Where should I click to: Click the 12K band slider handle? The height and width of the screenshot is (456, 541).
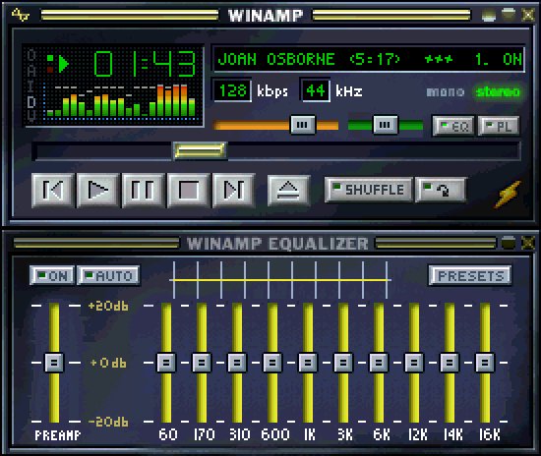[414, 363]
